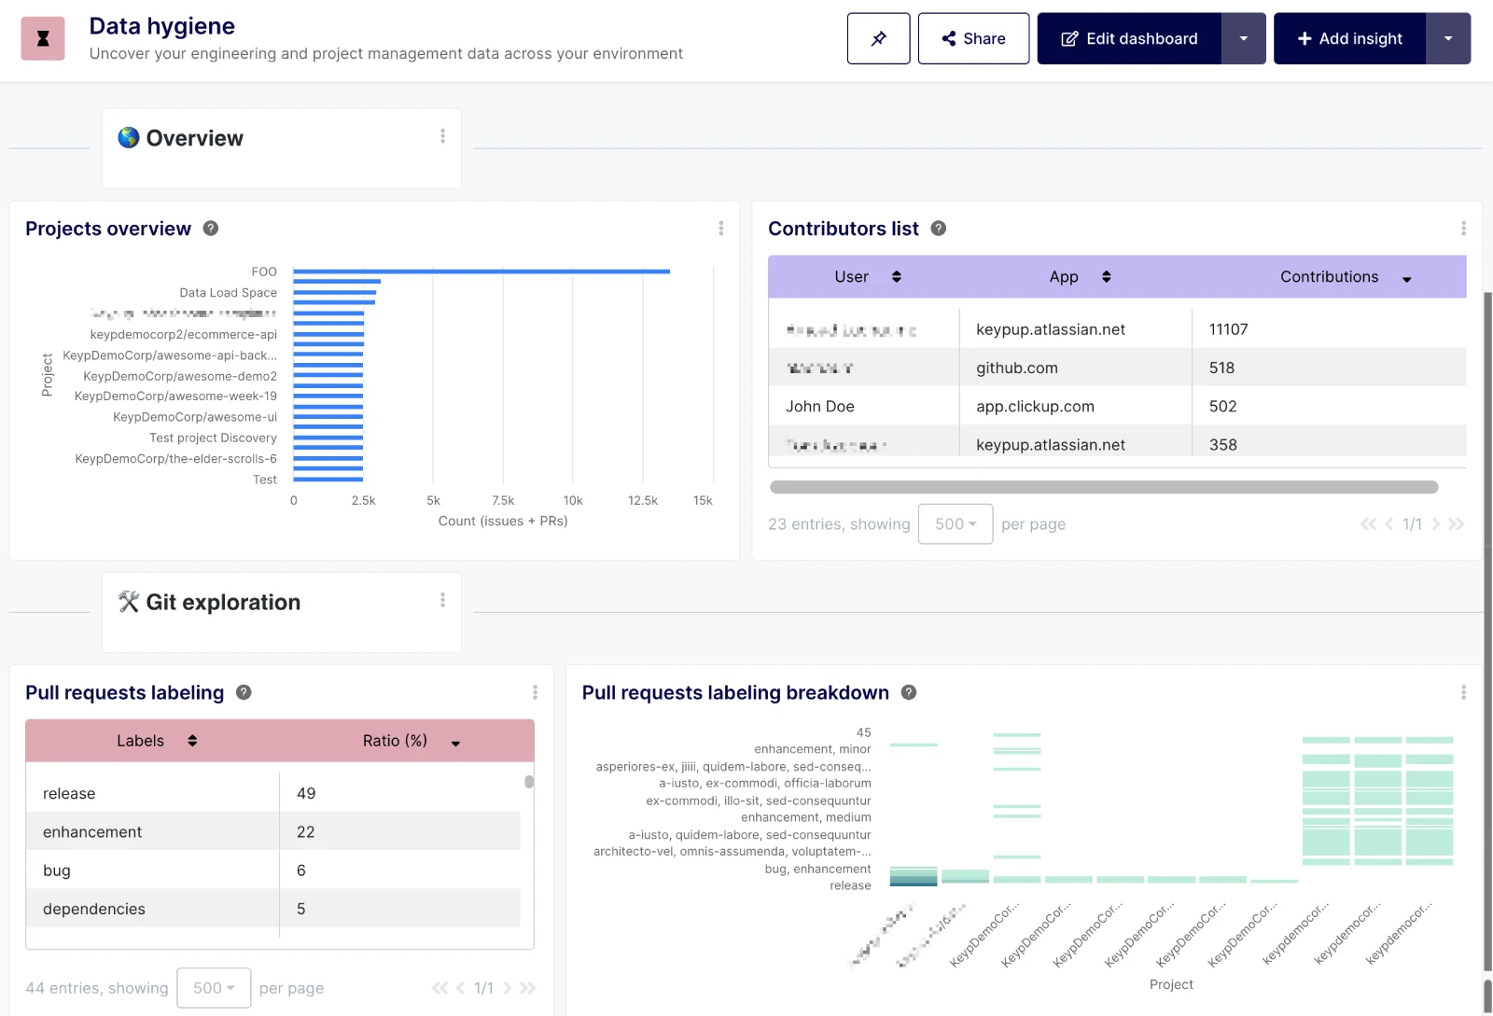The height and width of the screenshot is (1016, 1493).
Task: Open the Git exploration section menu
Action: [443, 601]
